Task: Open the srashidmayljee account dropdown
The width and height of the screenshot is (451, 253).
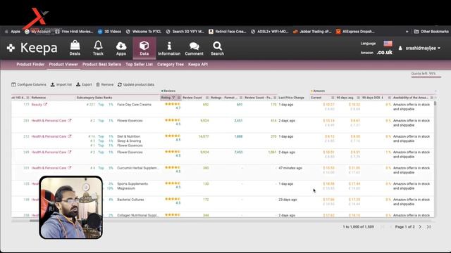Action: pos(420,48)
